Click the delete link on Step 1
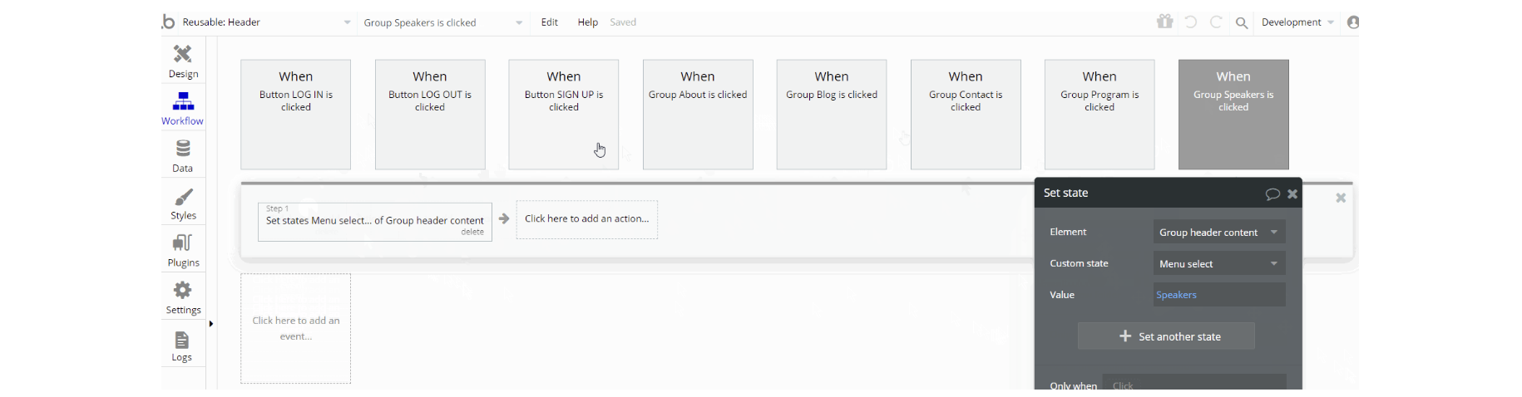The image size is (1522, 397). coord(472,233)
